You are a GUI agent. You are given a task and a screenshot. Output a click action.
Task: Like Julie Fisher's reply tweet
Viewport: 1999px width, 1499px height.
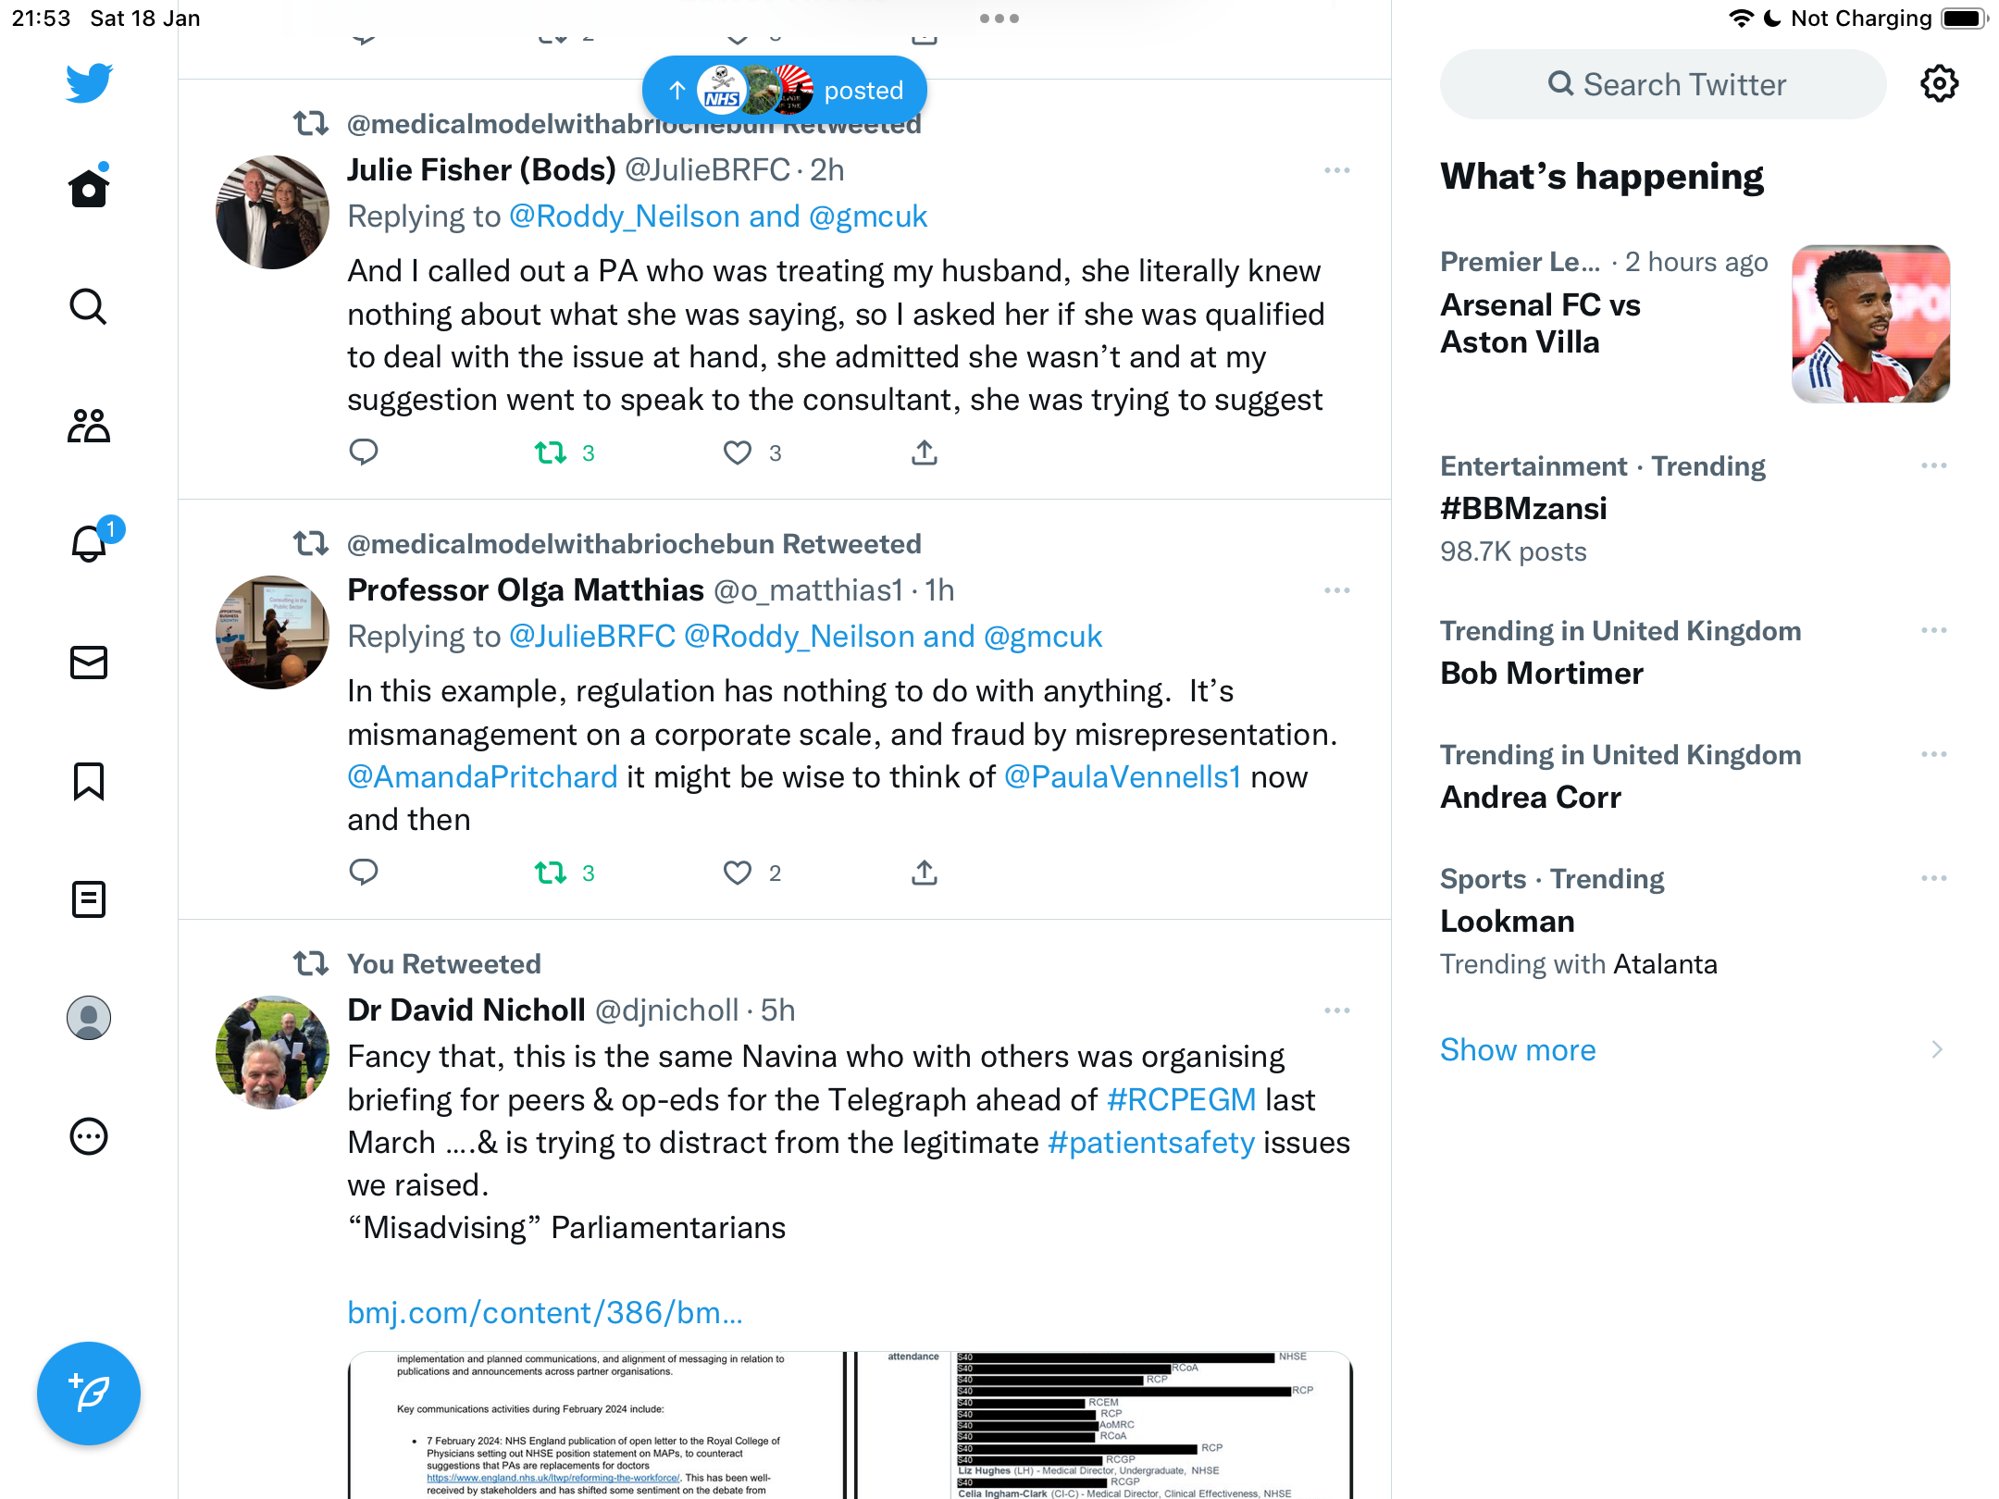click(738, 452)
